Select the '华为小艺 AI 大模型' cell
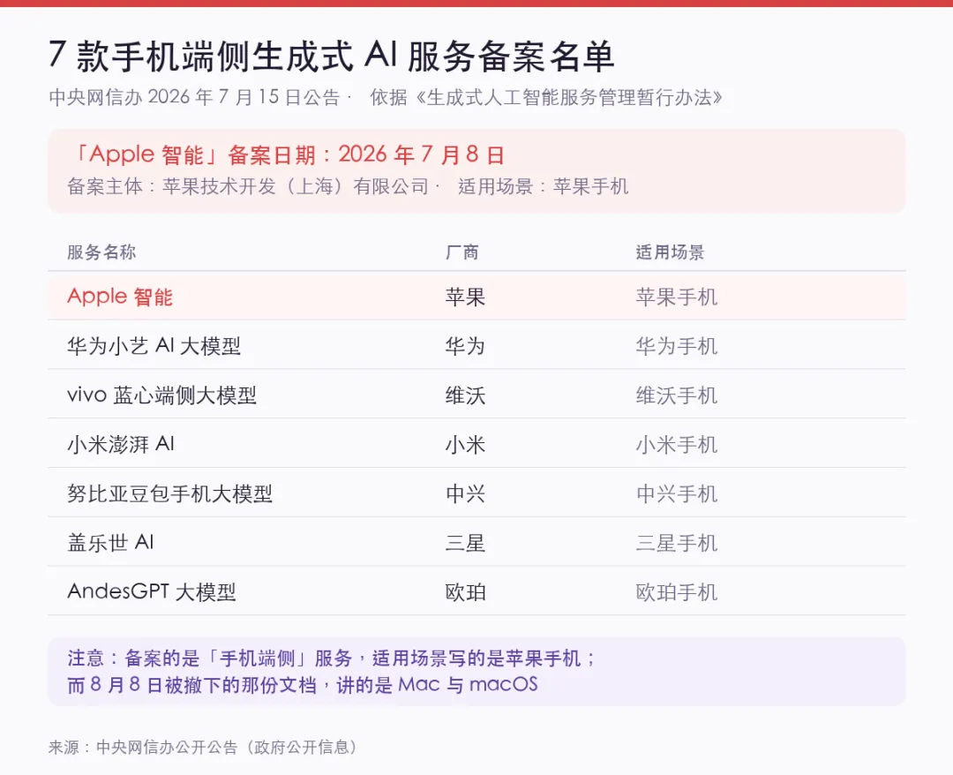This screenshot has width=953, height=775. (x=154, y=346)
